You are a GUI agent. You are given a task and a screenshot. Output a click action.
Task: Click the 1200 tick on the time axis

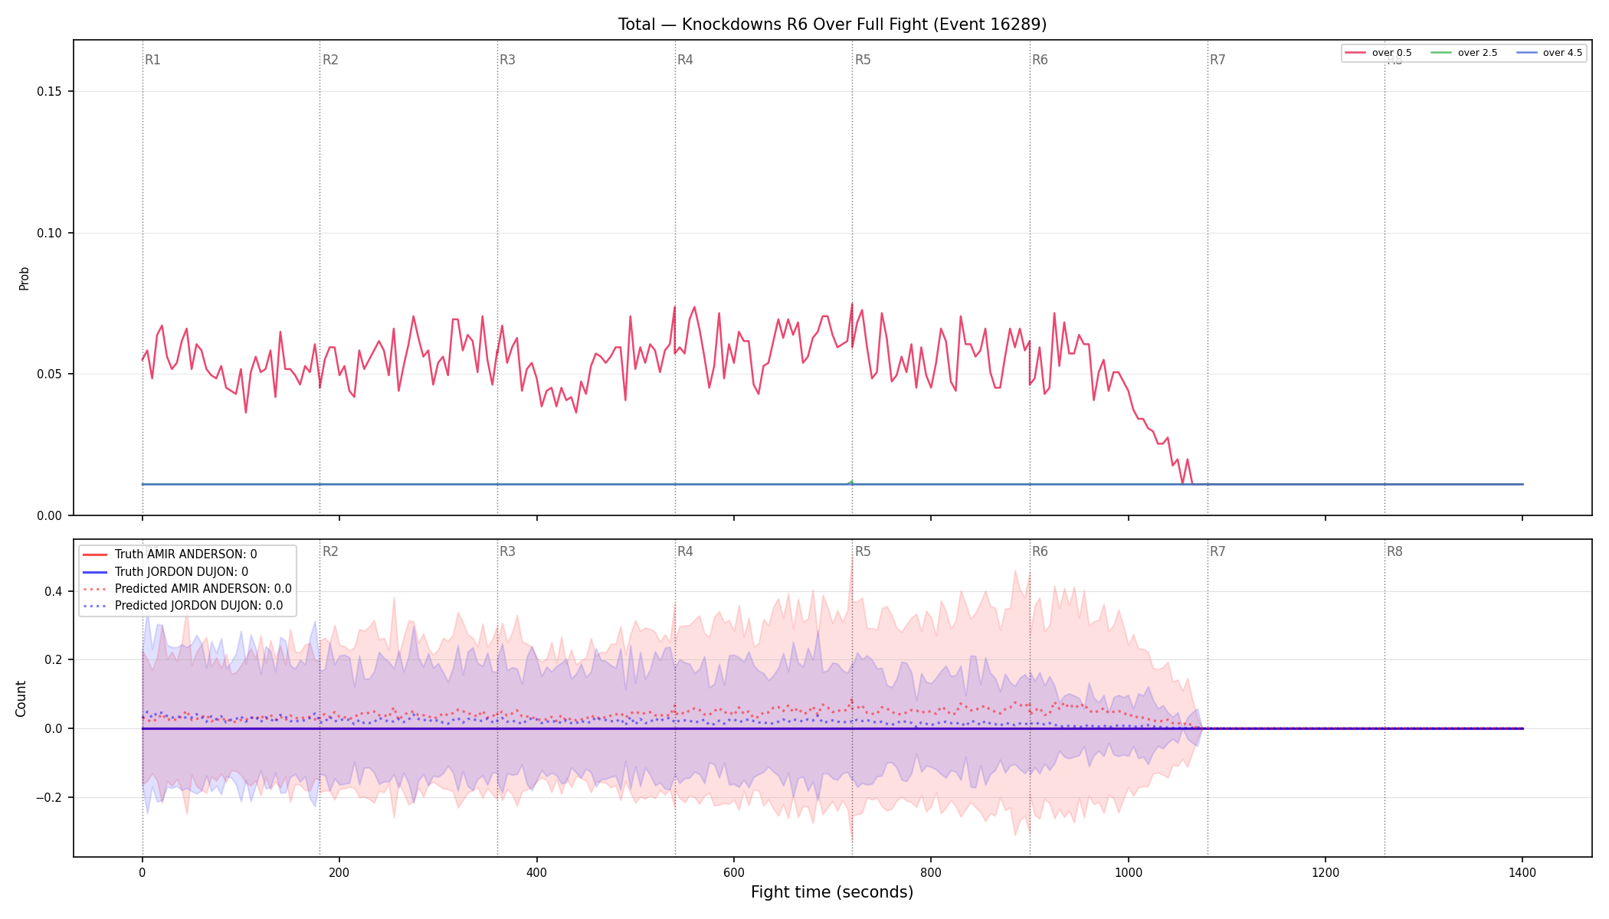[x=1326, y=872]
